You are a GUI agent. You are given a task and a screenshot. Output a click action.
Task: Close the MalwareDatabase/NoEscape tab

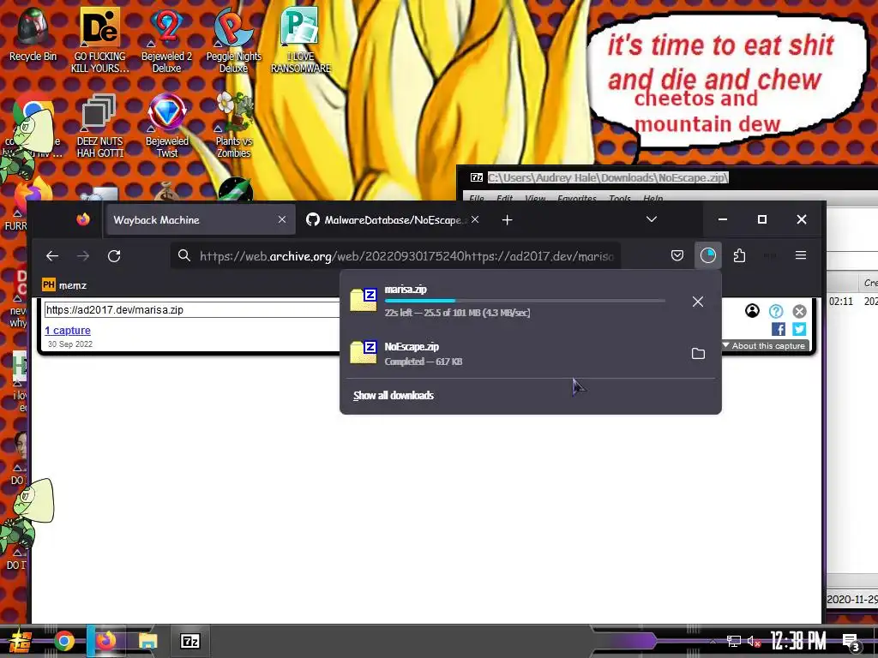coord(475,220)
